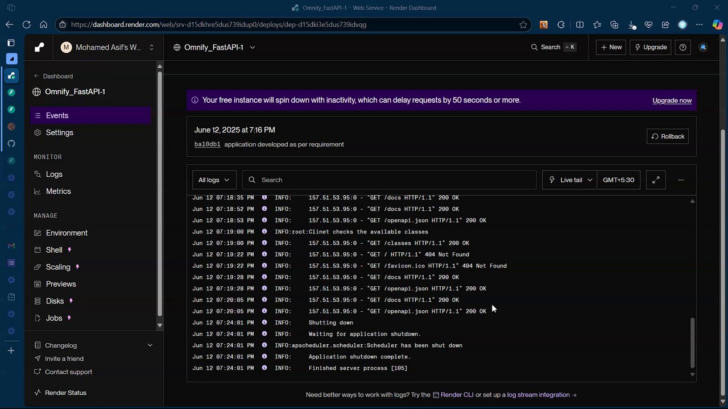This screenshot has width=728, height=409.
Task: Expand the logs panel to fullscreen
Action: coord(656,180)
